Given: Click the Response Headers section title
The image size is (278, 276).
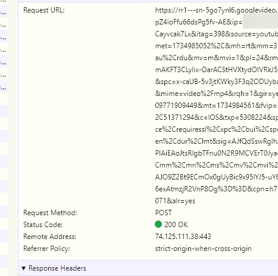Looking at the screenshot, I should point(57,268).
